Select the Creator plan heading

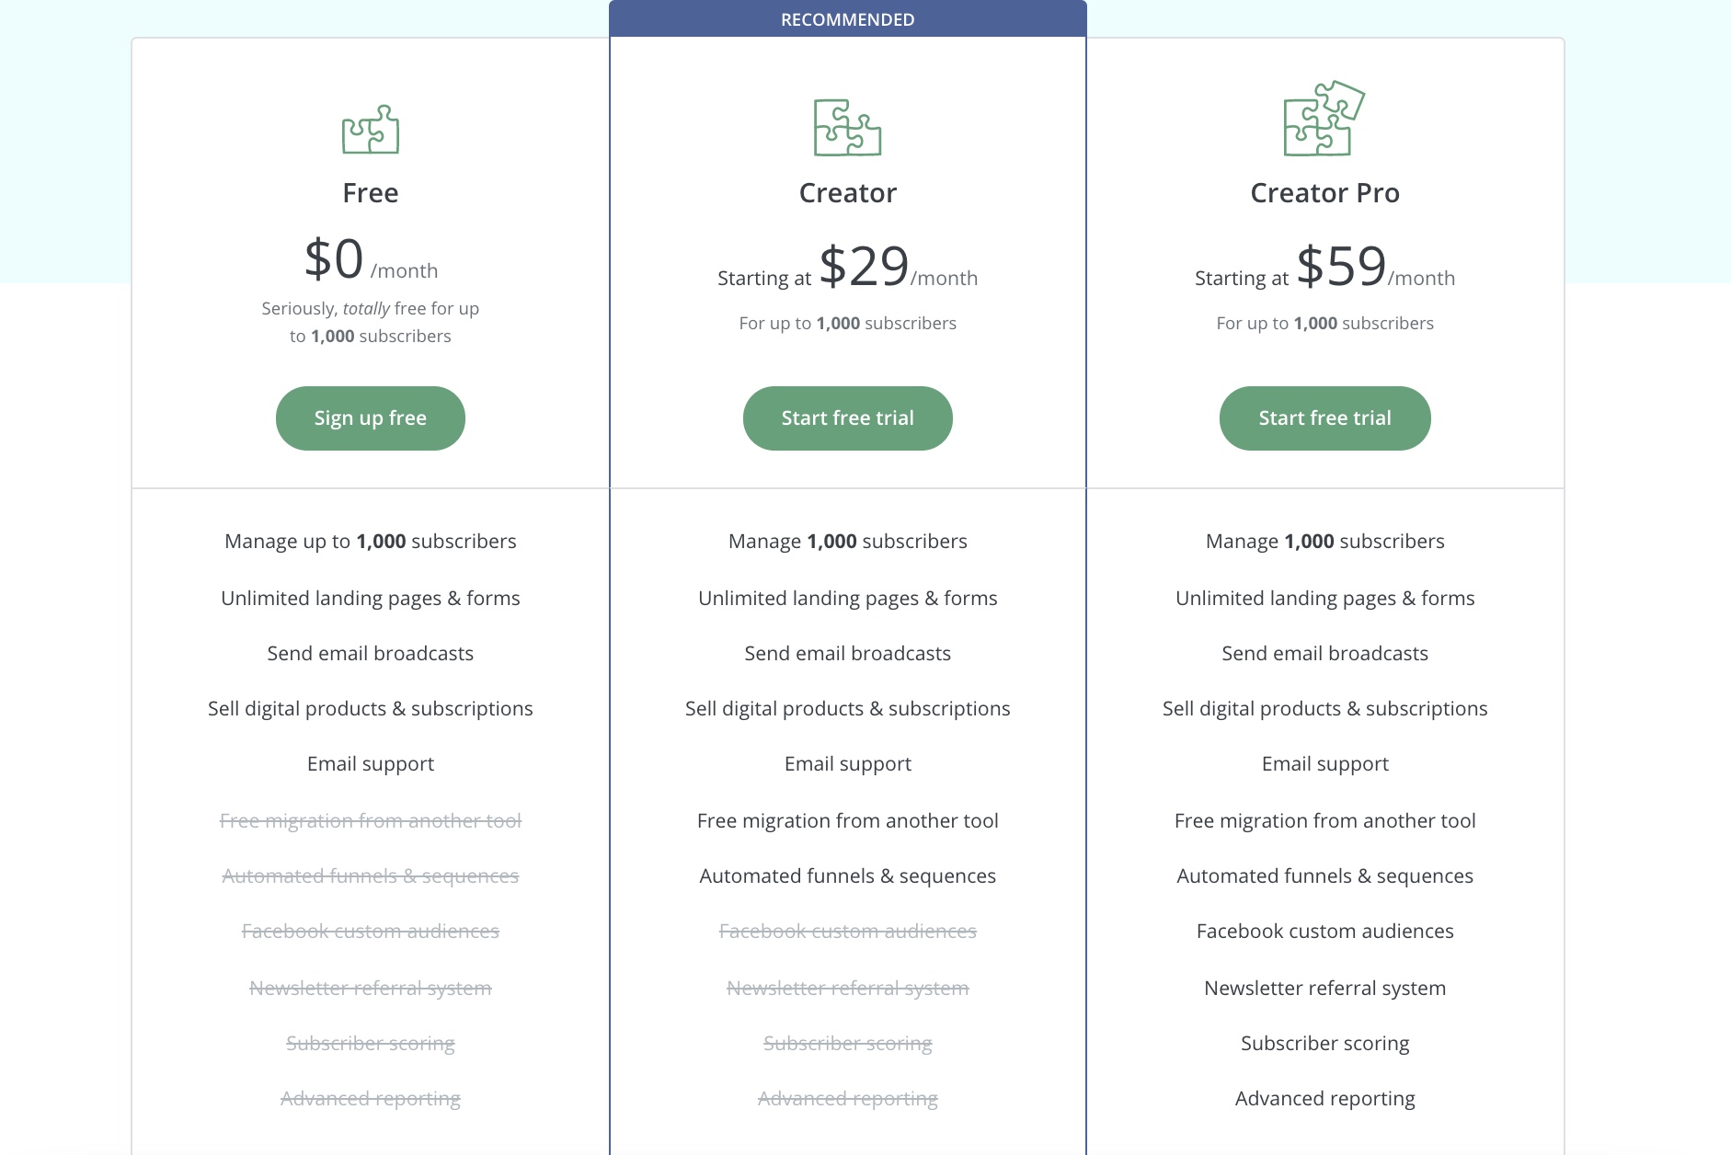point(848,193)
